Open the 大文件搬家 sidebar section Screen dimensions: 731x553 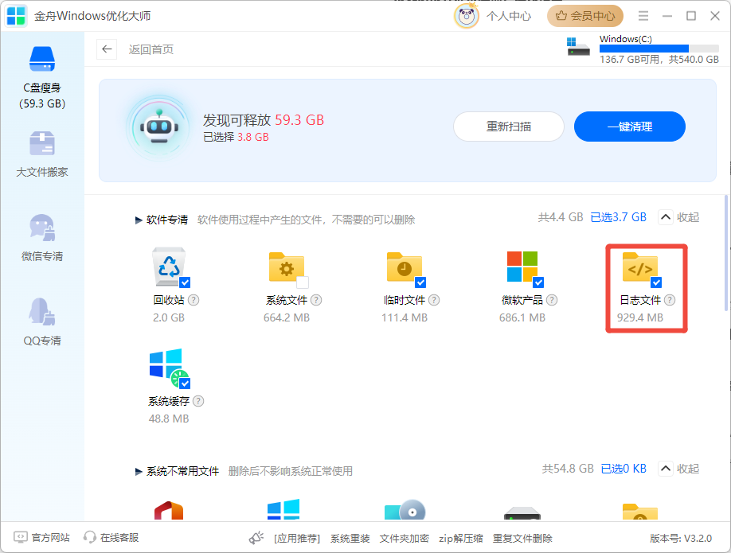coord(42,154)
